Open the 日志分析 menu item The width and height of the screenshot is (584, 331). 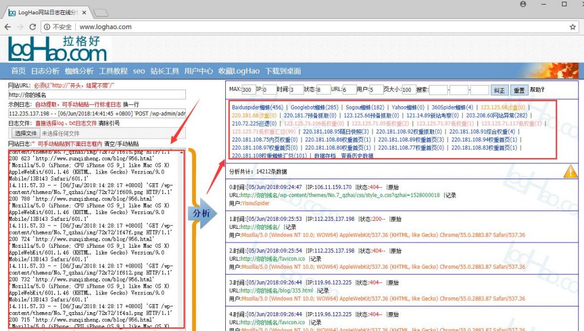coord(45,71)
